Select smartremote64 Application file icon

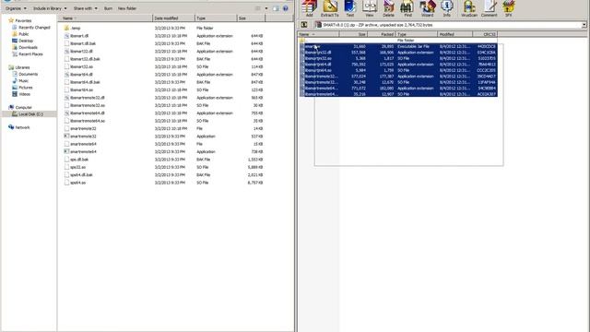pos(66,151)
